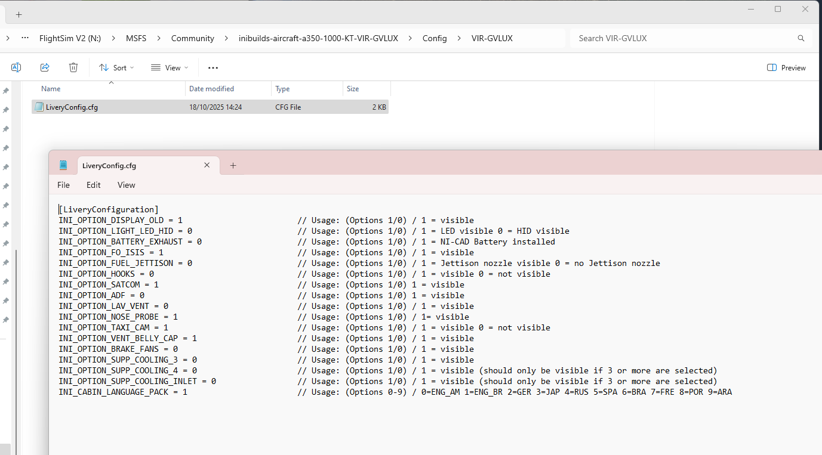The image size is (822, 455).
Task: Open the See more ellipsis menu
Action: point(213,67)
